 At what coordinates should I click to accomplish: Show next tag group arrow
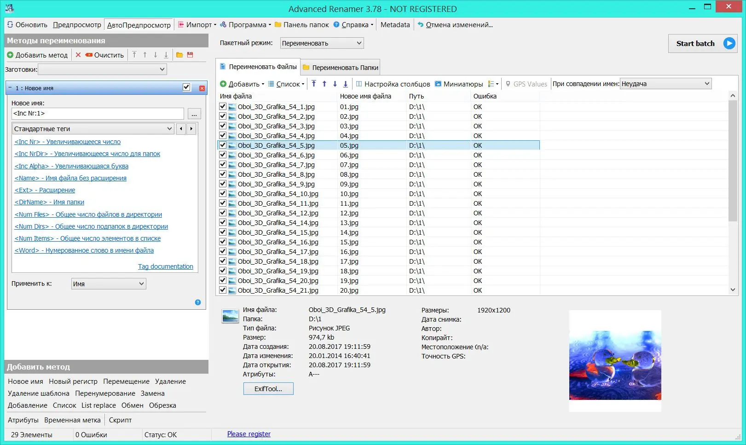(191, 129)
